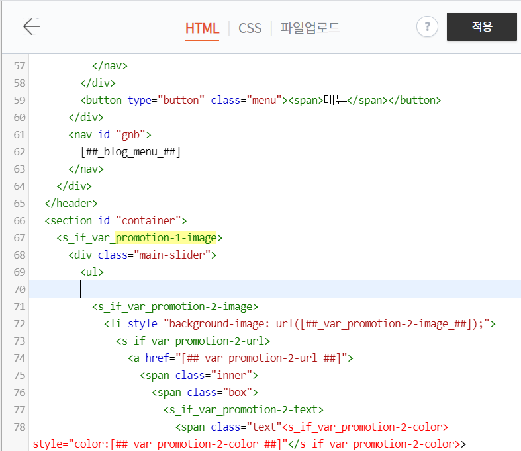Click the </div> tag on line 60
This screenshot has height=451, width=521.
[x=86, y=118]
